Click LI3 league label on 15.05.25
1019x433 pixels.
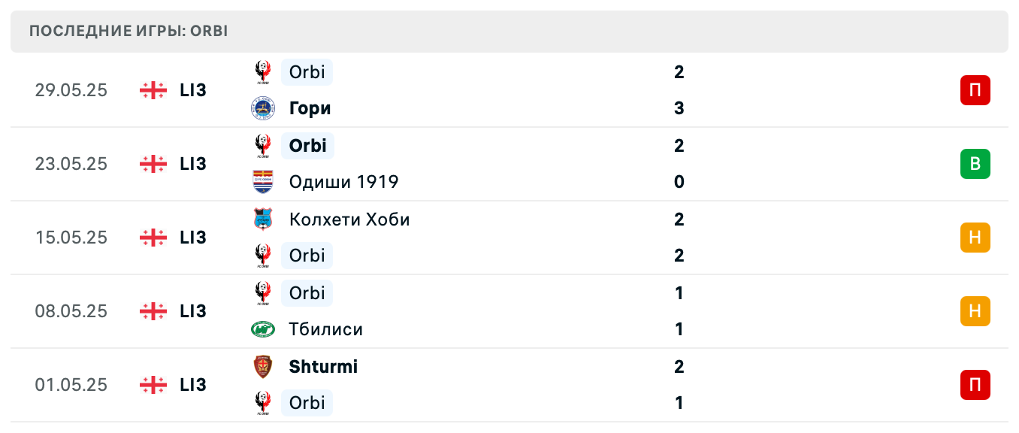(193, 238)
